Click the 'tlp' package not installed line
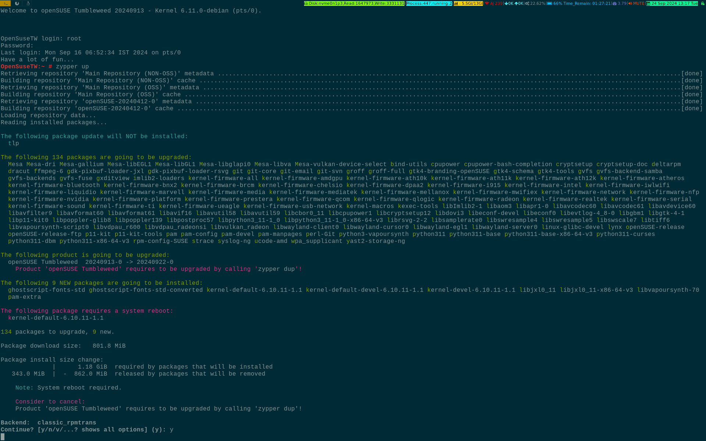 (x=14, y=143)
